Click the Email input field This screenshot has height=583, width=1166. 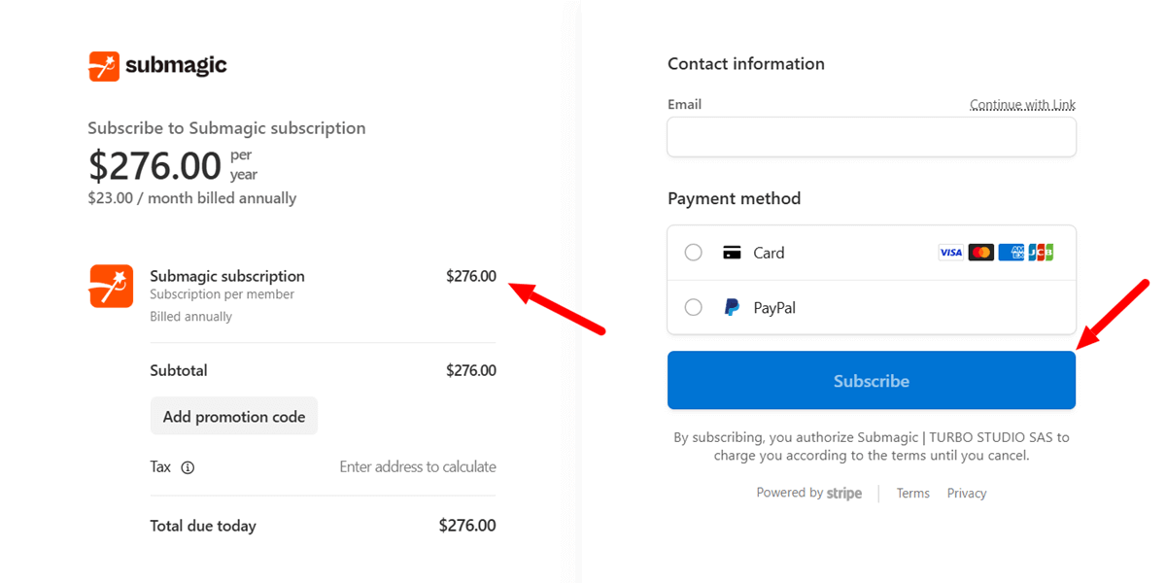click(x=871, y=137)
